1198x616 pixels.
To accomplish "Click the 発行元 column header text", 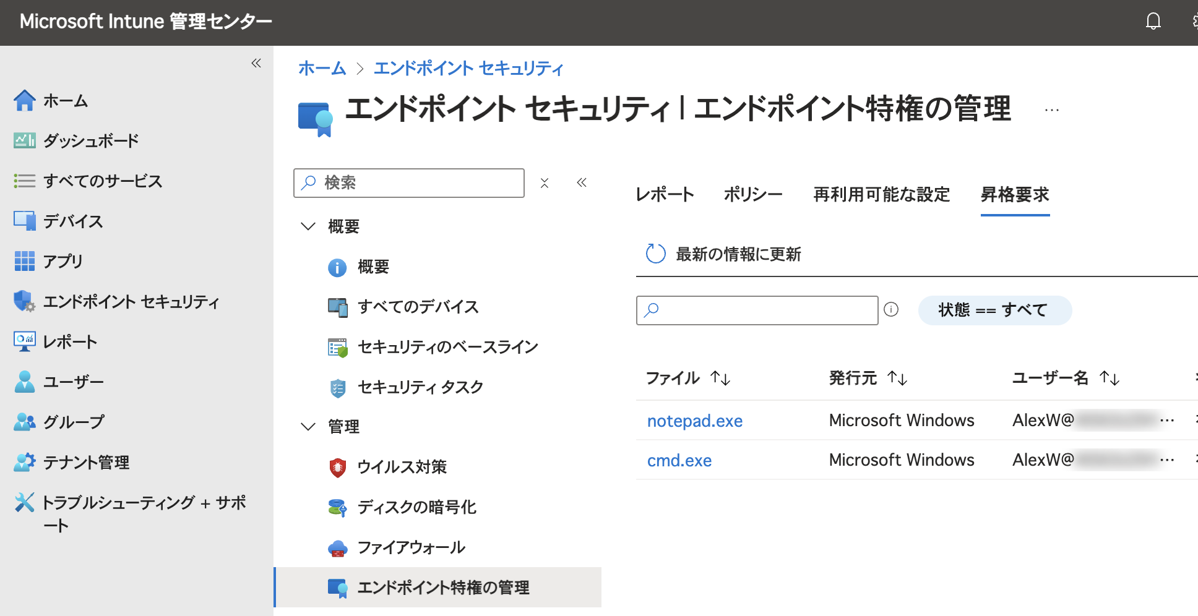I will [x=853, y=378].
